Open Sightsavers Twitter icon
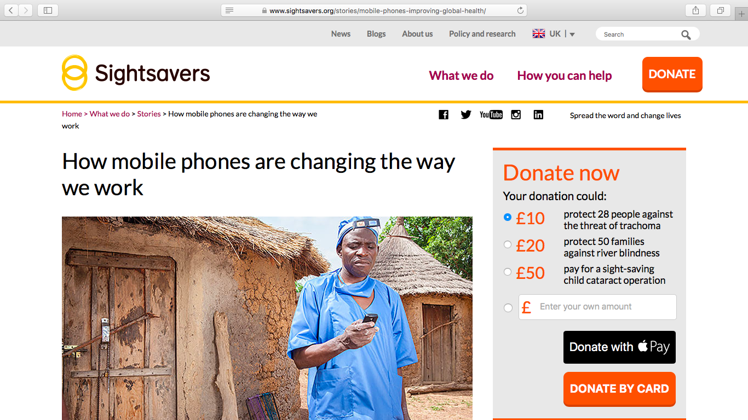The height and width of the screenshot is (420, 748). coord(466,115)
